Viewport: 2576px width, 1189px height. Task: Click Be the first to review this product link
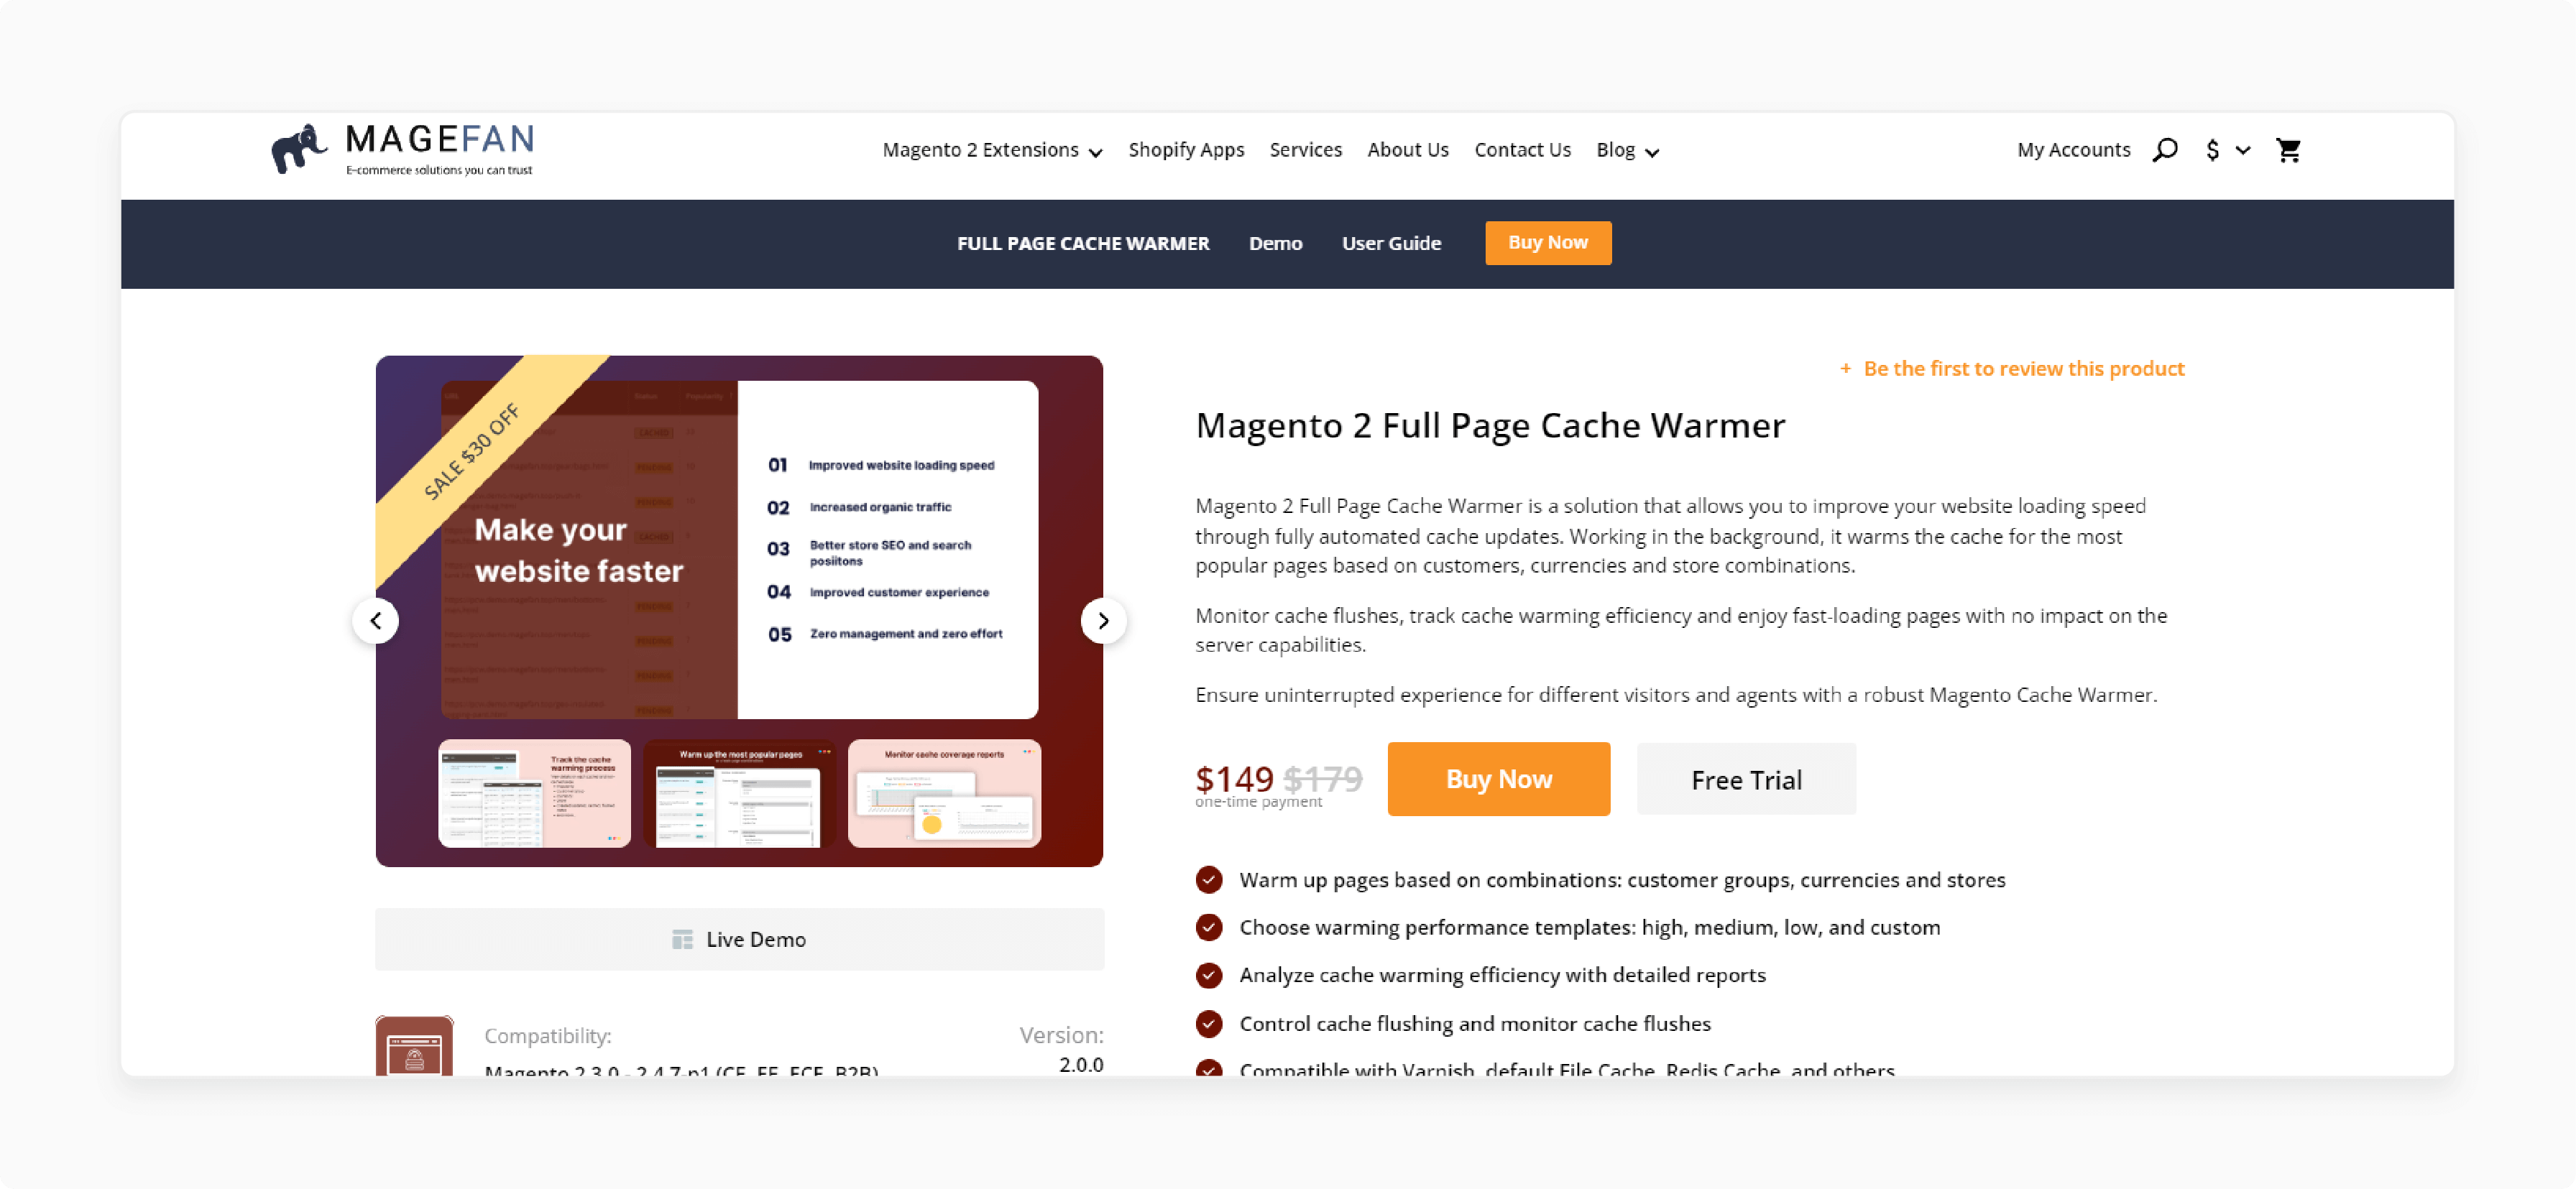point(2023,368)
